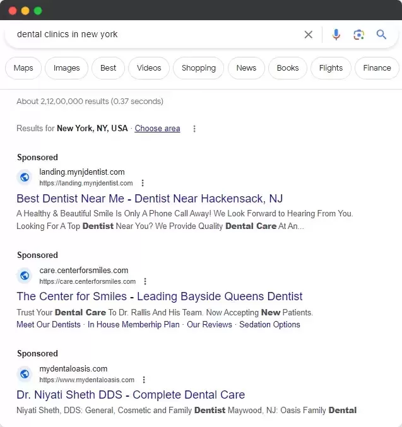Follow the Sedation Options sitelink

coord(269,325)
